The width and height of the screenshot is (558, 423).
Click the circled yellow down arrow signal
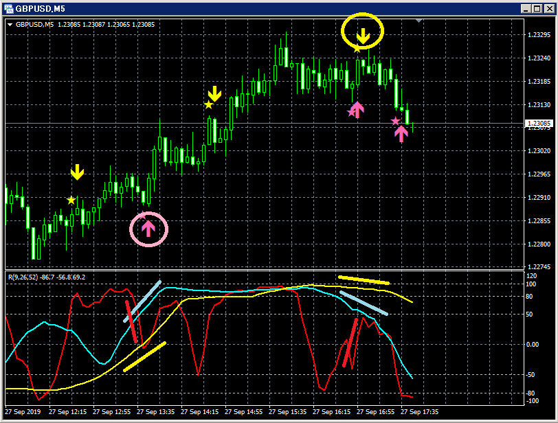(x=363, y=36)
